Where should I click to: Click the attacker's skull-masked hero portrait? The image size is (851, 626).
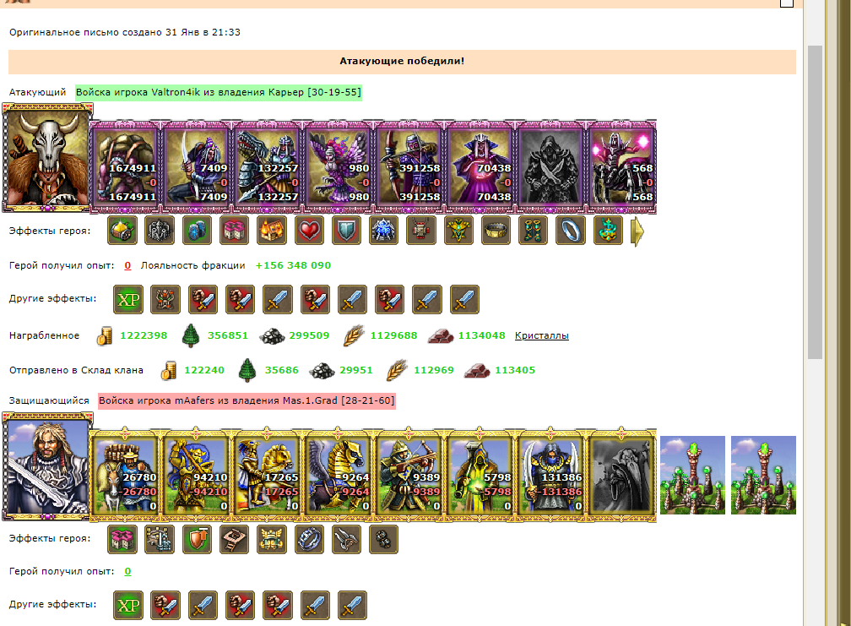point(47,158)
